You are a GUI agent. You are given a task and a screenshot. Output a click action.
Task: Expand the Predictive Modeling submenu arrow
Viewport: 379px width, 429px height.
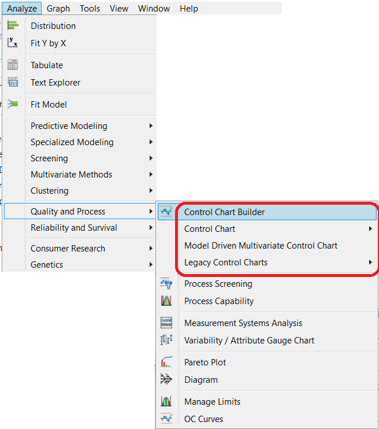pos(151,126)
